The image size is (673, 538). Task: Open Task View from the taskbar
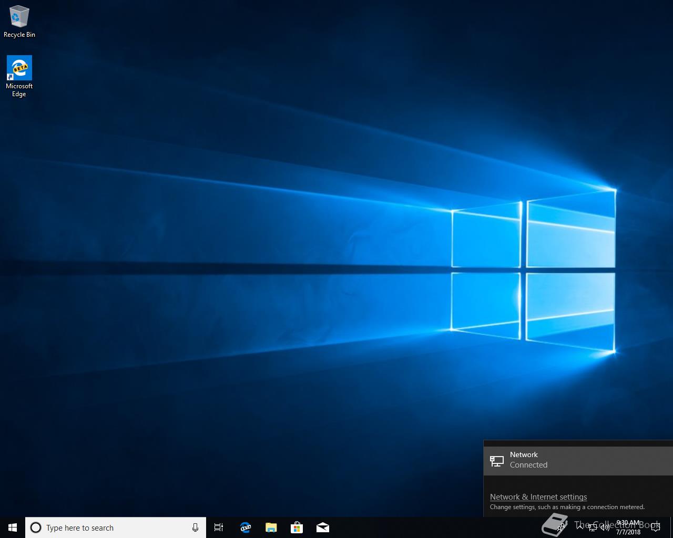219,527
